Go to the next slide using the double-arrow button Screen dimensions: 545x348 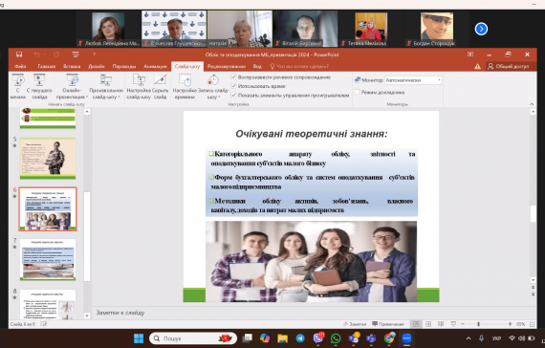[533, 294]
